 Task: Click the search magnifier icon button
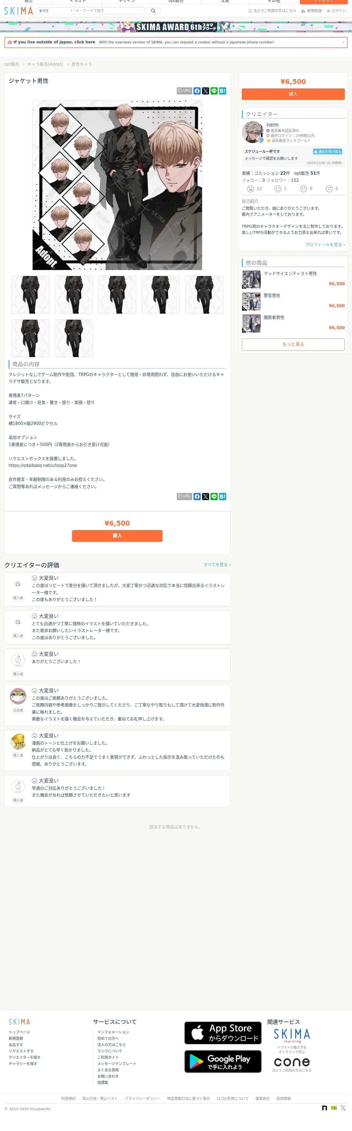153,10
